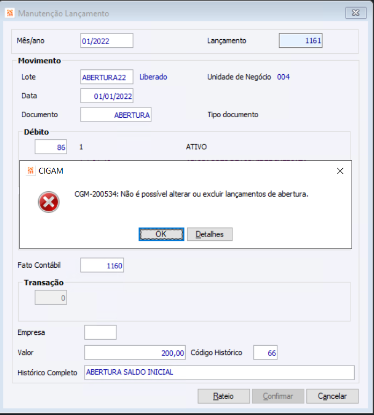Click the Mês/ano field showing 01/2022
This screenshot has width=374, height=415.
point(107,40)
